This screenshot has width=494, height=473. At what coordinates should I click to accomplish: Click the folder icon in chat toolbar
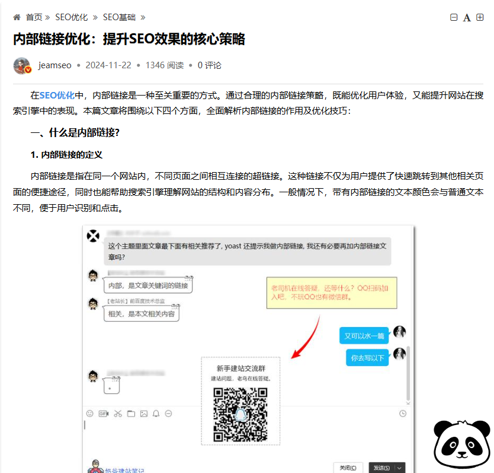131,414
